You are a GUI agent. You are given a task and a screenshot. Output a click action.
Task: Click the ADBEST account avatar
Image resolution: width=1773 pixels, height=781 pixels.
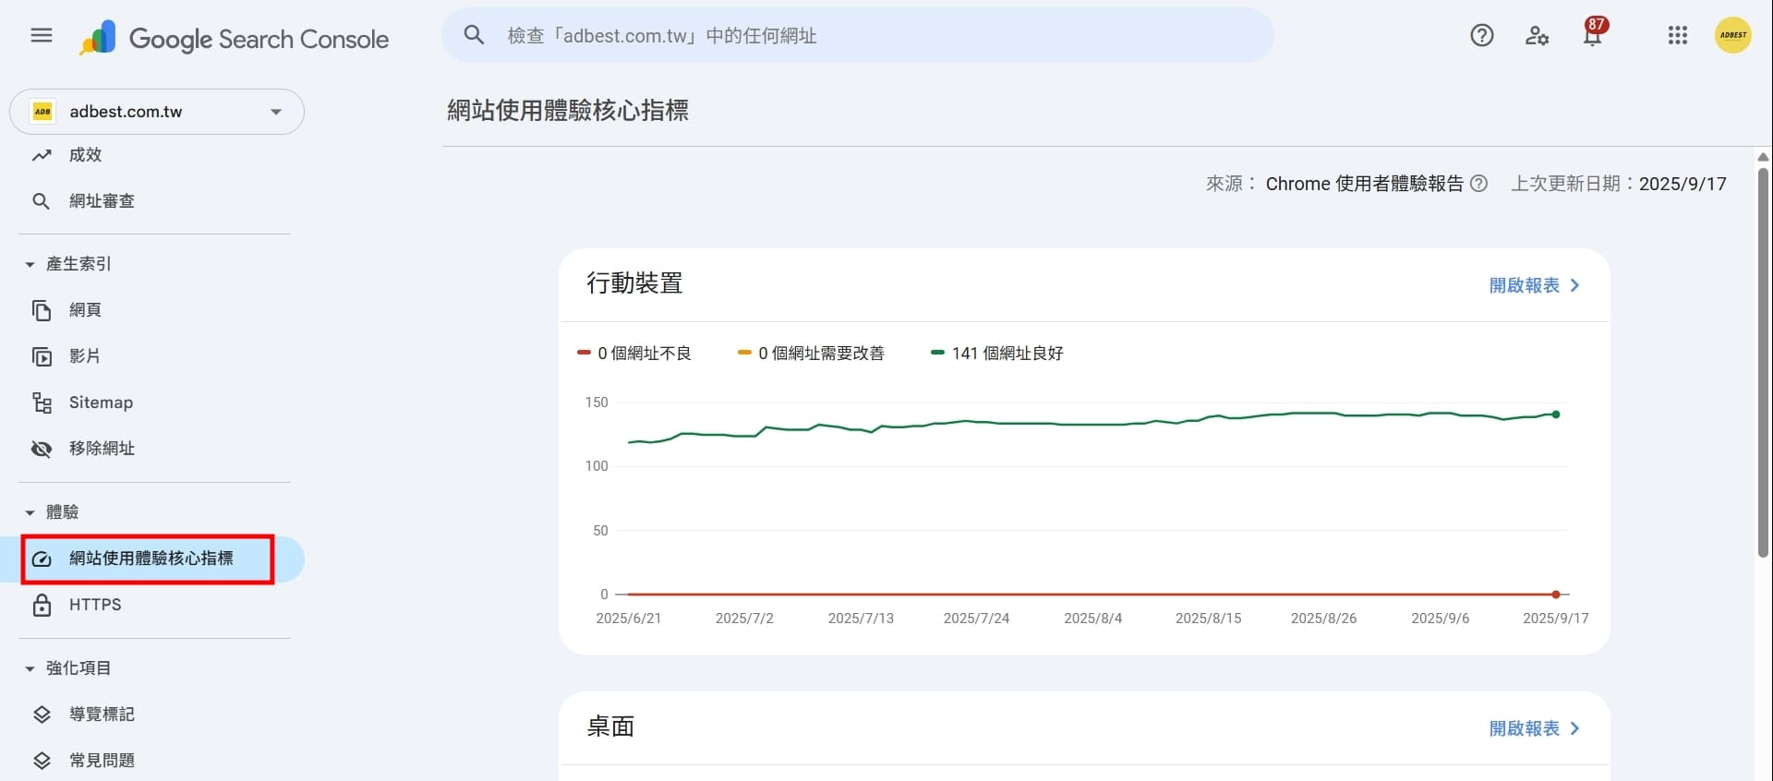1733,36
